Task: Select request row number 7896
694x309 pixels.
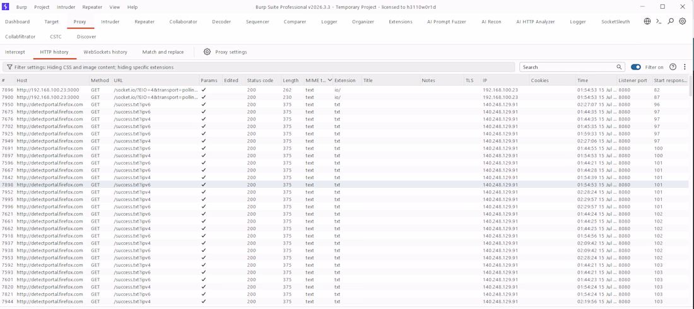Action: [344, 90]
